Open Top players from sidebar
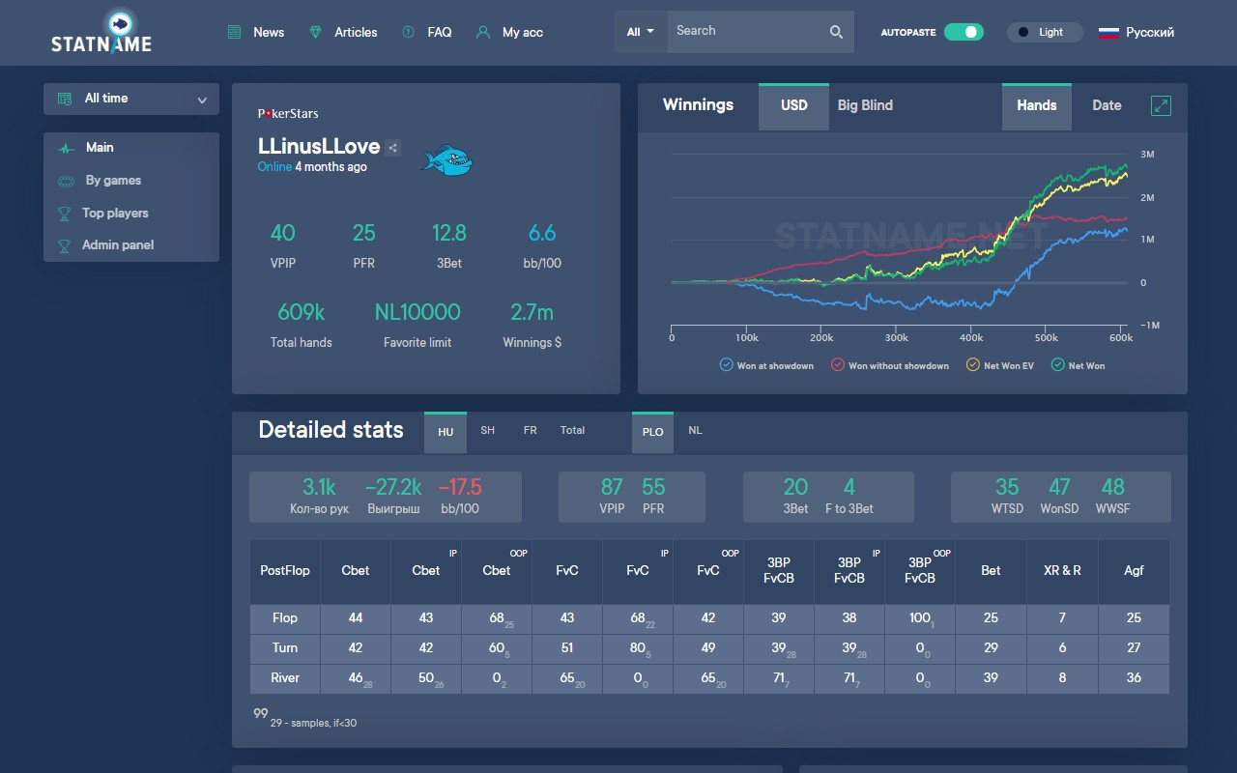The height and width of the screenshot is (773, 1237). click(115, 213)
